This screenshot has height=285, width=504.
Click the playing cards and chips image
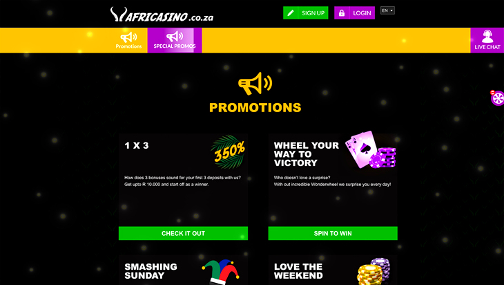370,149
